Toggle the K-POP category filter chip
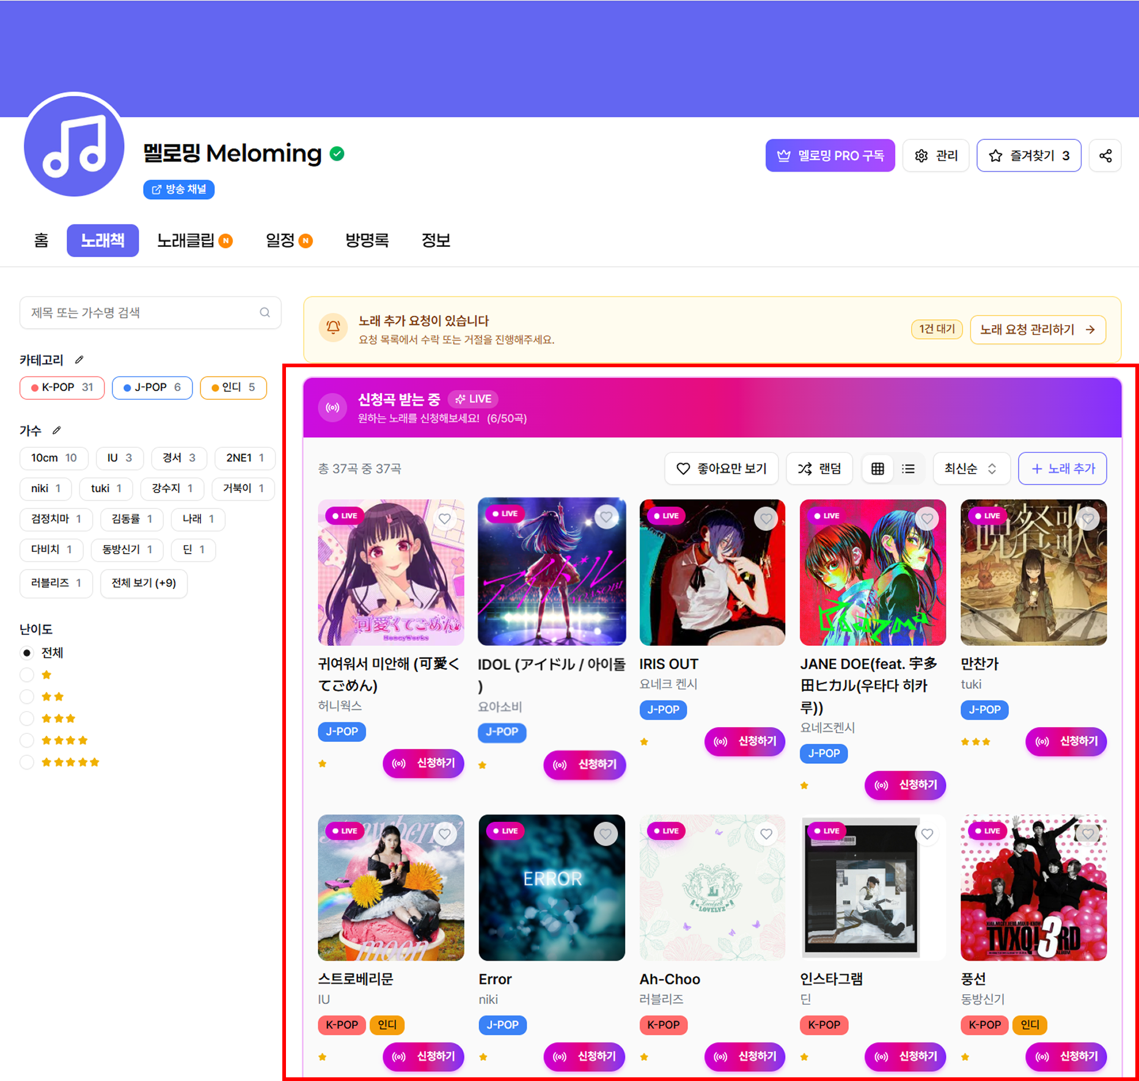1139x1081 pixels. pyautogui.click(x=62, y=387)
